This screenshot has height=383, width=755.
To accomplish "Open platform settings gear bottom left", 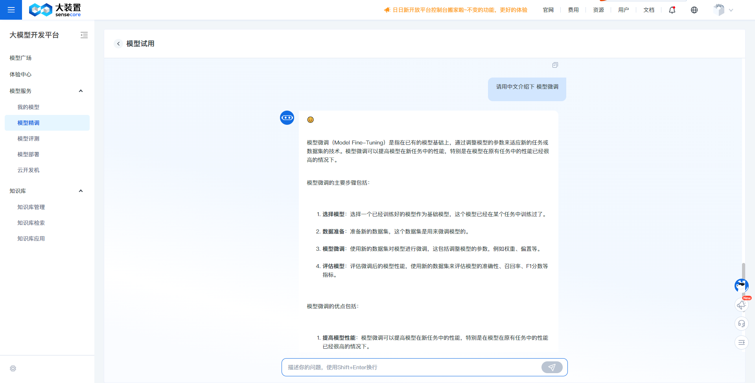I will (x=13, y=368).
